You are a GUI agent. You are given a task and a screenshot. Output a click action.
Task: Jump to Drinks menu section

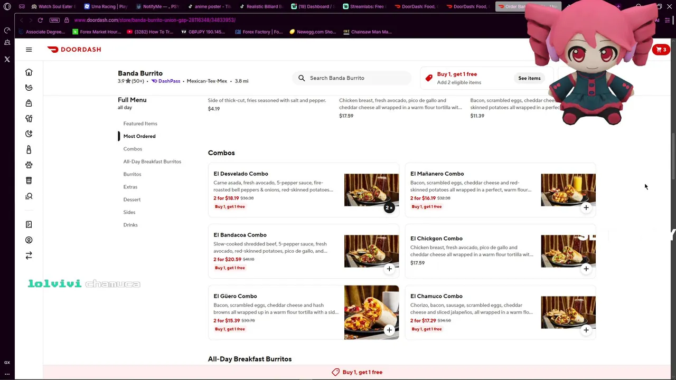130,225
